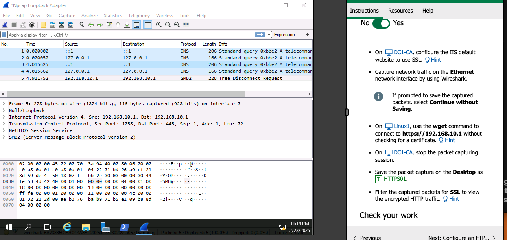Go to the first packet arrow icon
Viewport: 507px width, 240px height.
point(118,25)
